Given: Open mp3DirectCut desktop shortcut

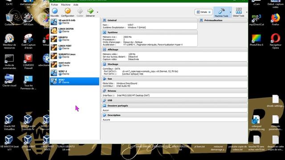Looking at the screenshot, I should (x=256, y=20).
